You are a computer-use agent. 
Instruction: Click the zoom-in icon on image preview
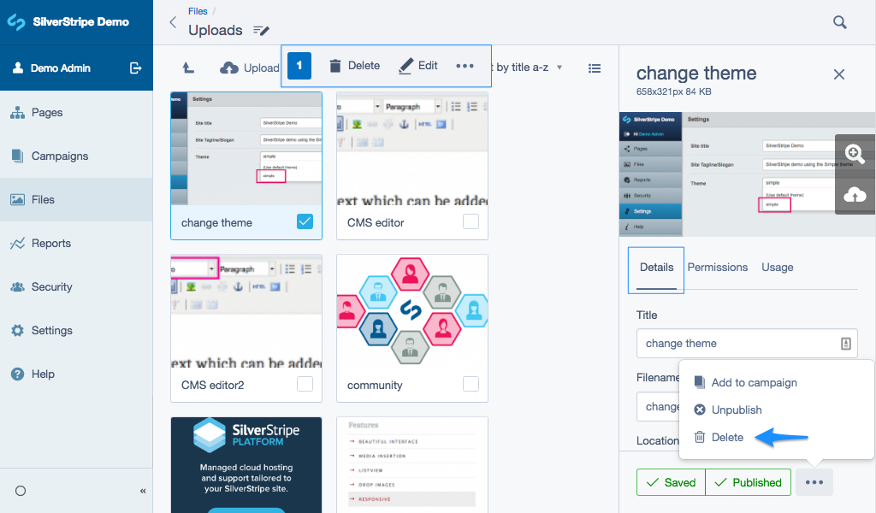coord(855,154)
